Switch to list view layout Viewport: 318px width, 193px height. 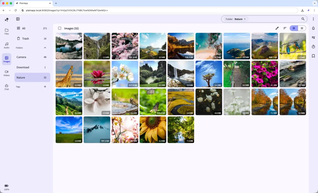click(302, 28)
